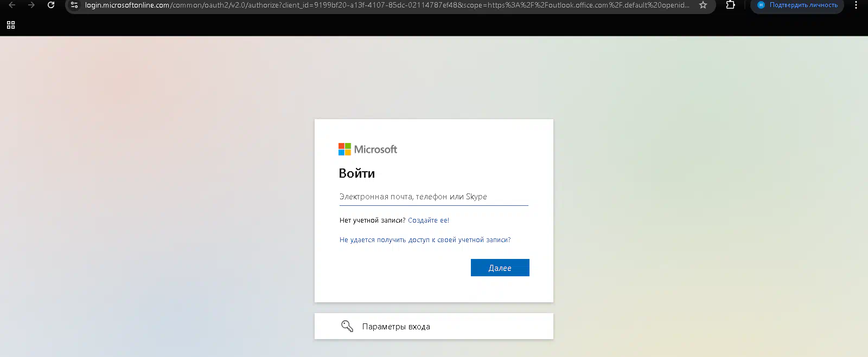Screen dimensions: 868x357
Task: Open the apps grid in bookmarks bar
Action: (x=11, y=25)
